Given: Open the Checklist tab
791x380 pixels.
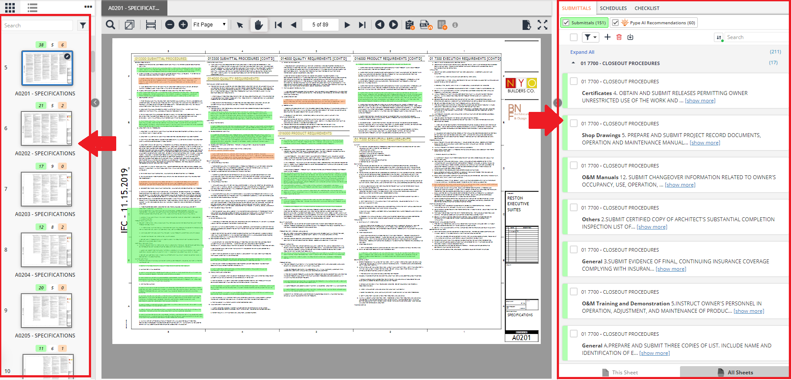Looking at the screenshot, I should (x=647, y=8).
